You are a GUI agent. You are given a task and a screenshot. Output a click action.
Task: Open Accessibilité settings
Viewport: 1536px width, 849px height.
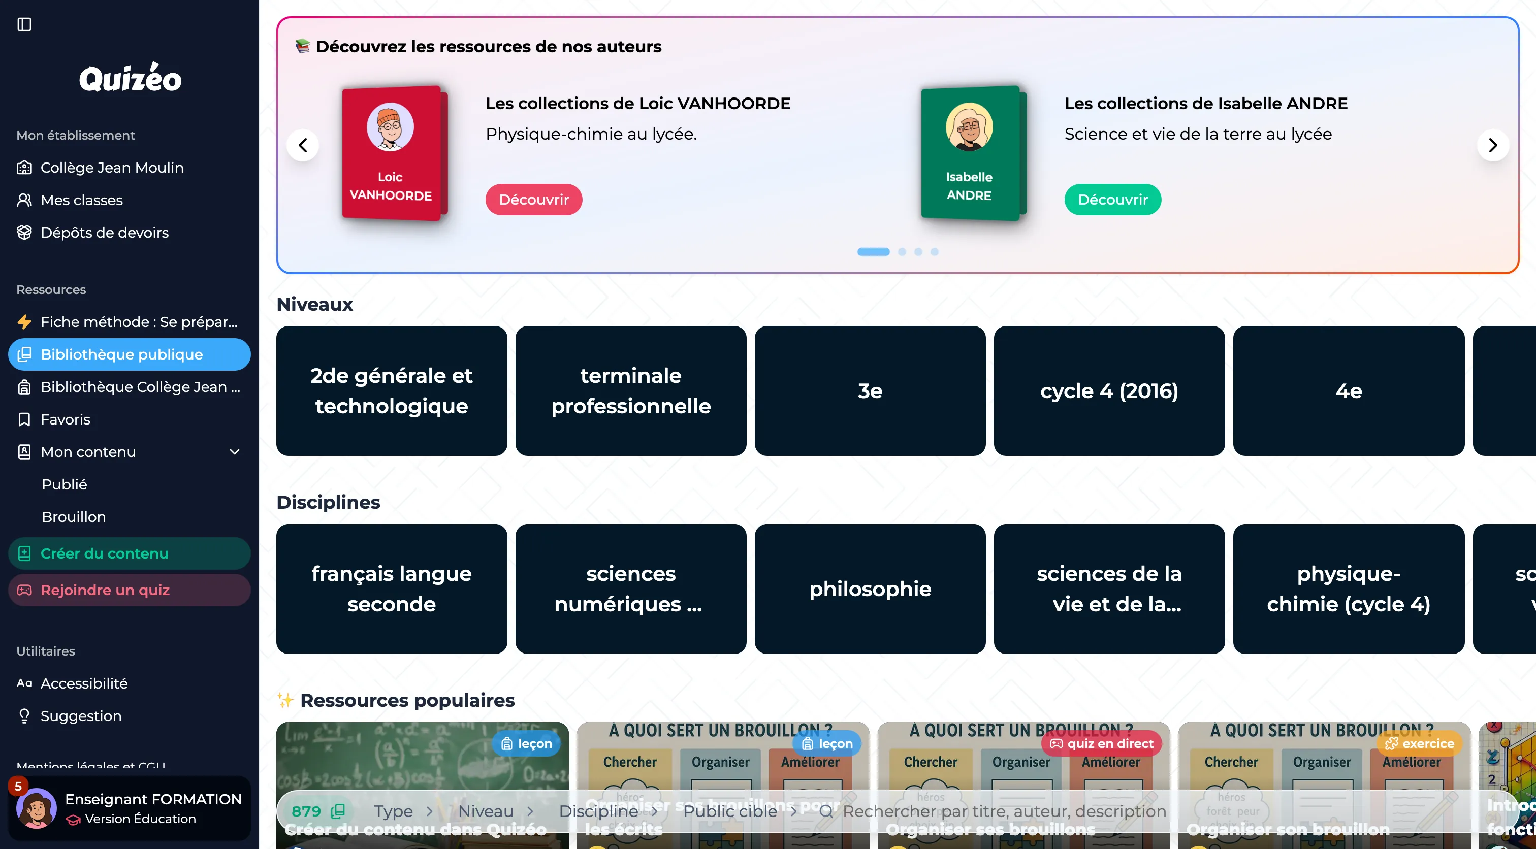click(x=83, y=683)
